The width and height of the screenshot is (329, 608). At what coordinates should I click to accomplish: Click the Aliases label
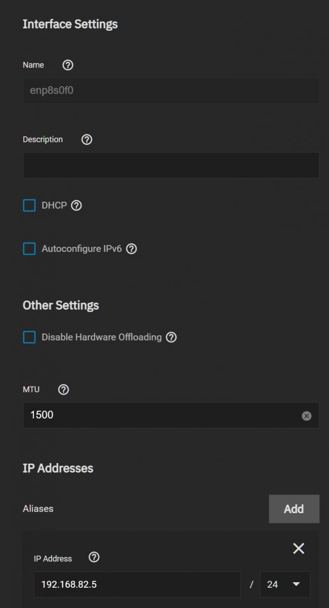point(38,508)
